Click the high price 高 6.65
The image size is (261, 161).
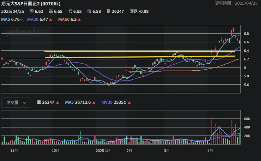(56, 12)
